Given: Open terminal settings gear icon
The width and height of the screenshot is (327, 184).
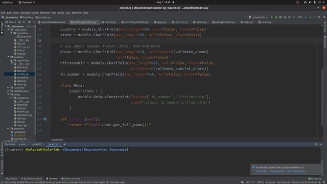Looking at the screenshot, I should [x=316, y=144].
